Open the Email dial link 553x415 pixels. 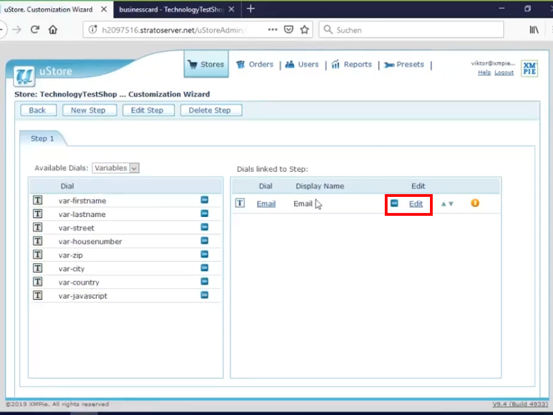pos(266,204)
